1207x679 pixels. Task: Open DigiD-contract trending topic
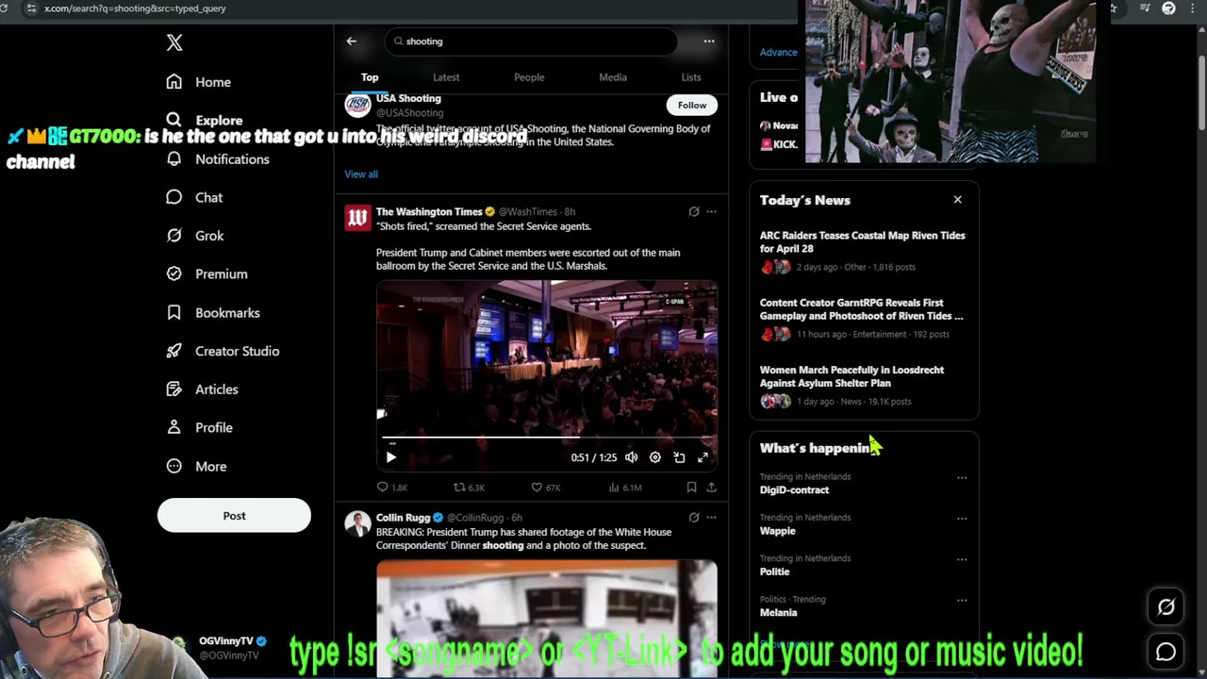pyautogui.click(x=794, y=489)
